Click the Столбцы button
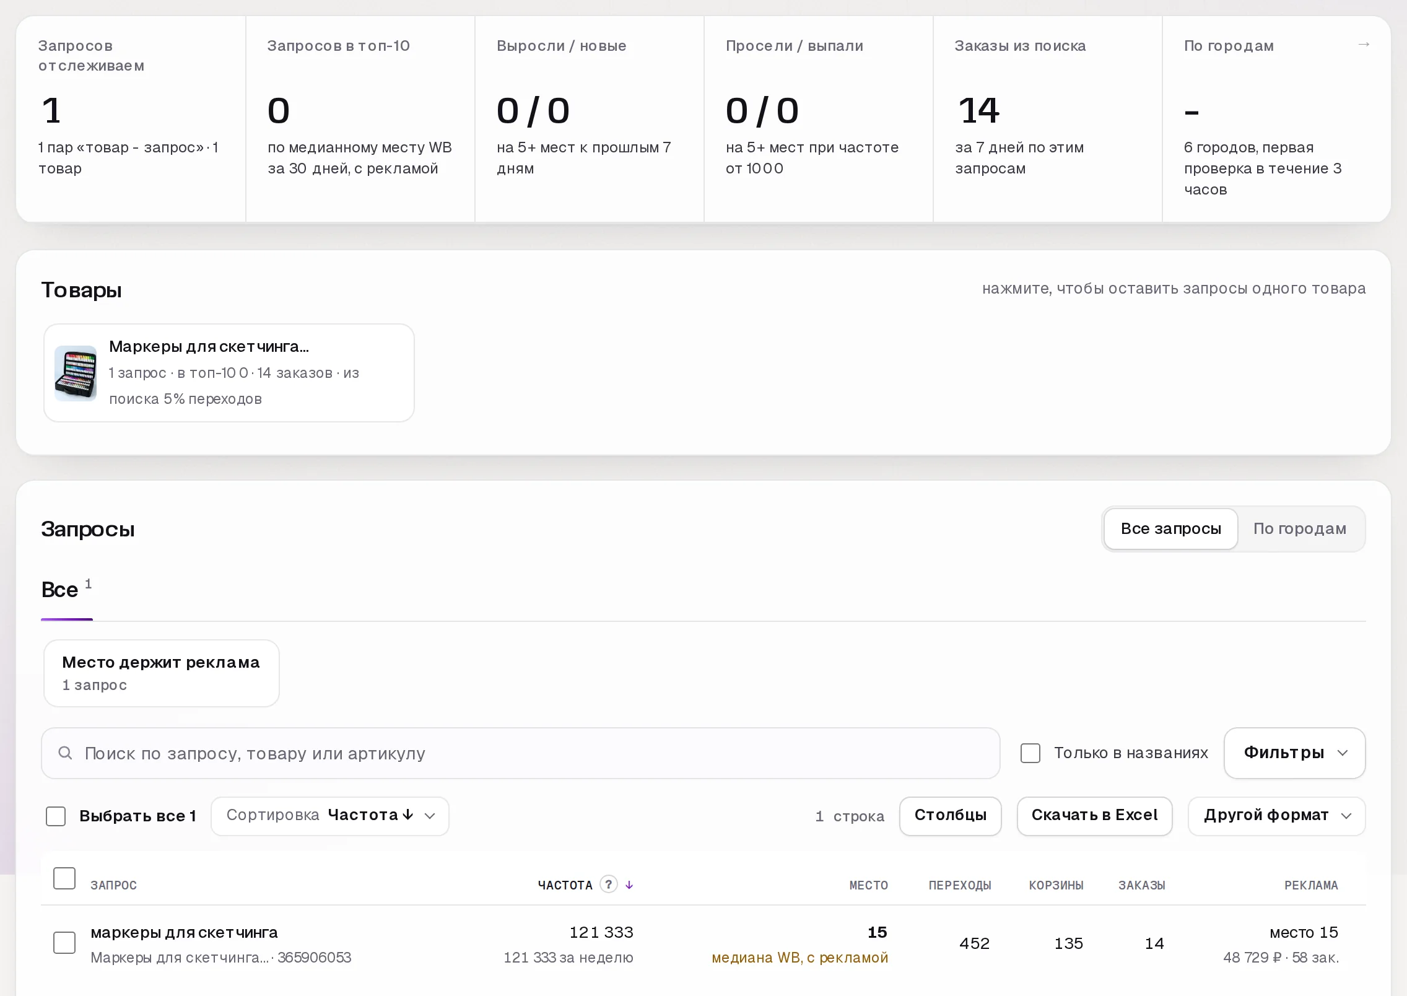Screen dimensions: 1407x996 click(951, 816)
